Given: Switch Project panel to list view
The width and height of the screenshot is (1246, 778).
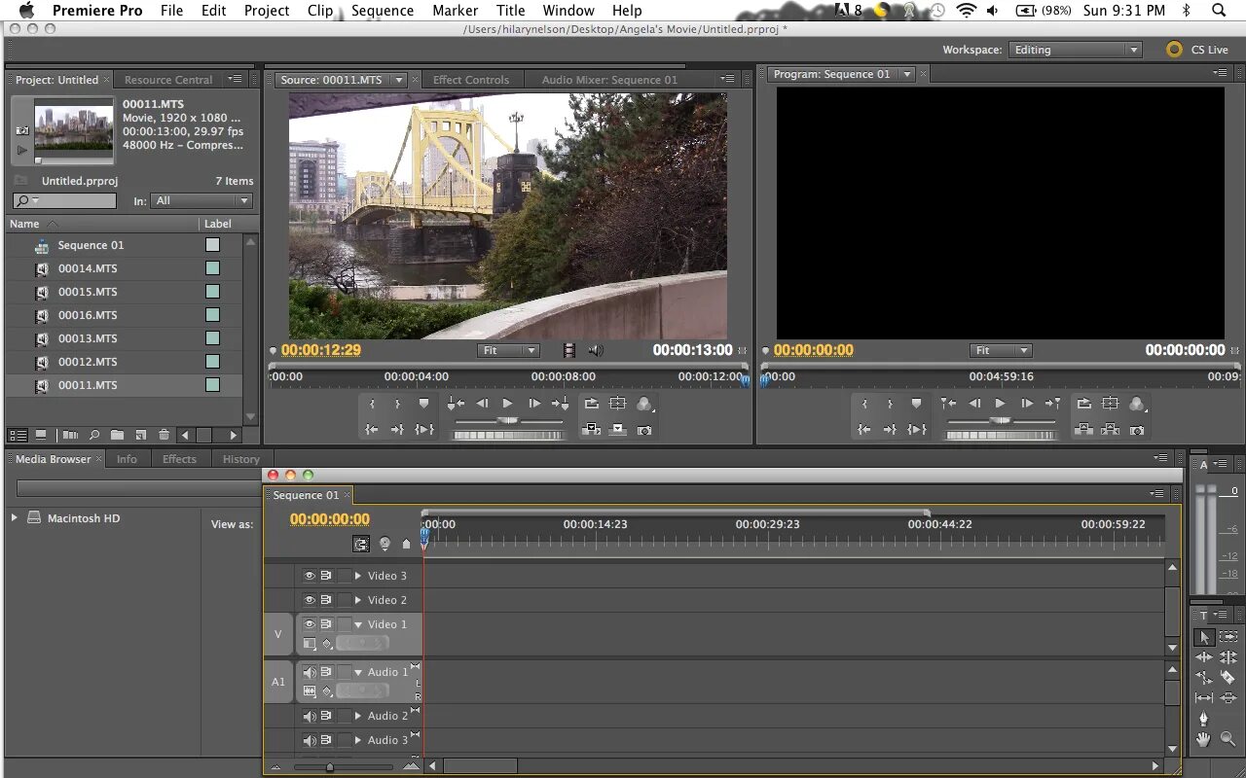Looking at the screenshot, I should 18,435.
